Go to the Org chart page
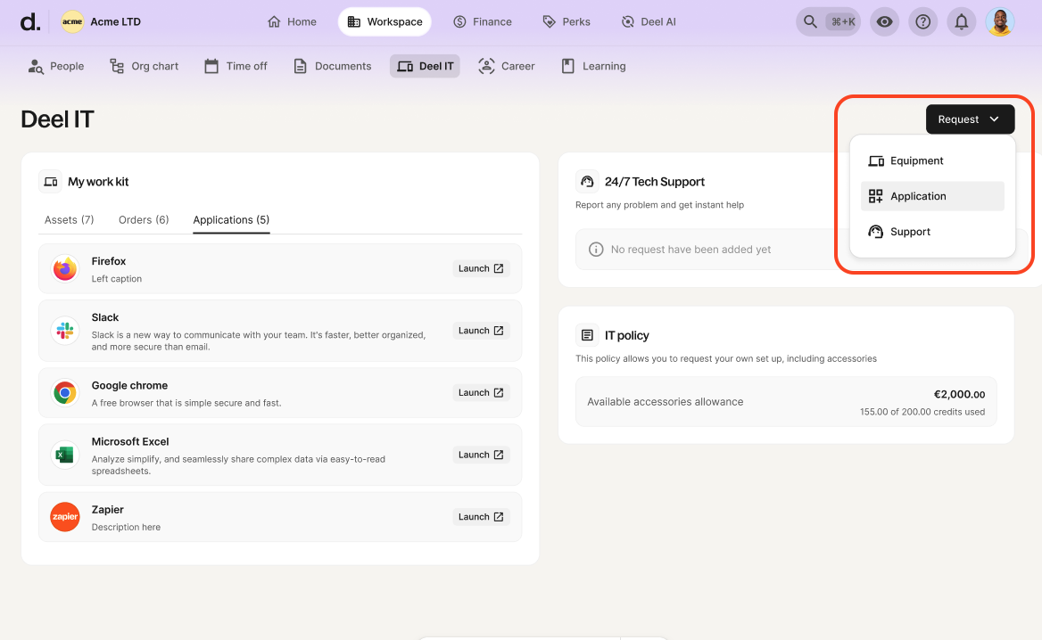This screenshot has width=1042, height=640. coord(145,66)
